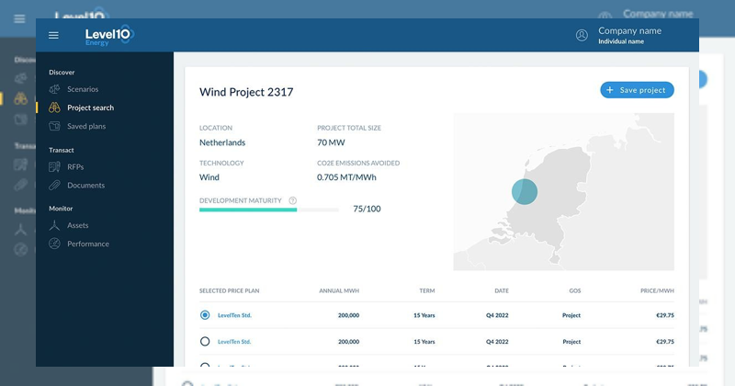Screen dimensions: 735x386
Task: Open the Documents menu item
Action: pos(85,186)
